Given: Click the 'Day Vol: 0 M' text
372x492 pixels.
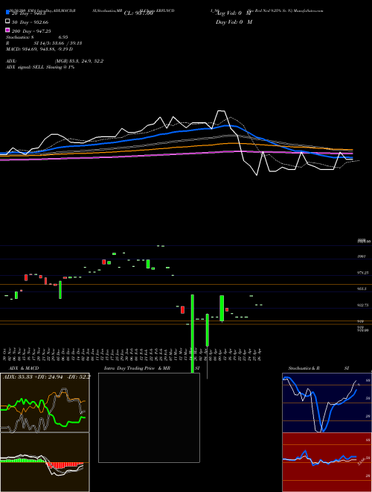Looking at the screenshot, I should pyautogui.click(x=234, y=22).
